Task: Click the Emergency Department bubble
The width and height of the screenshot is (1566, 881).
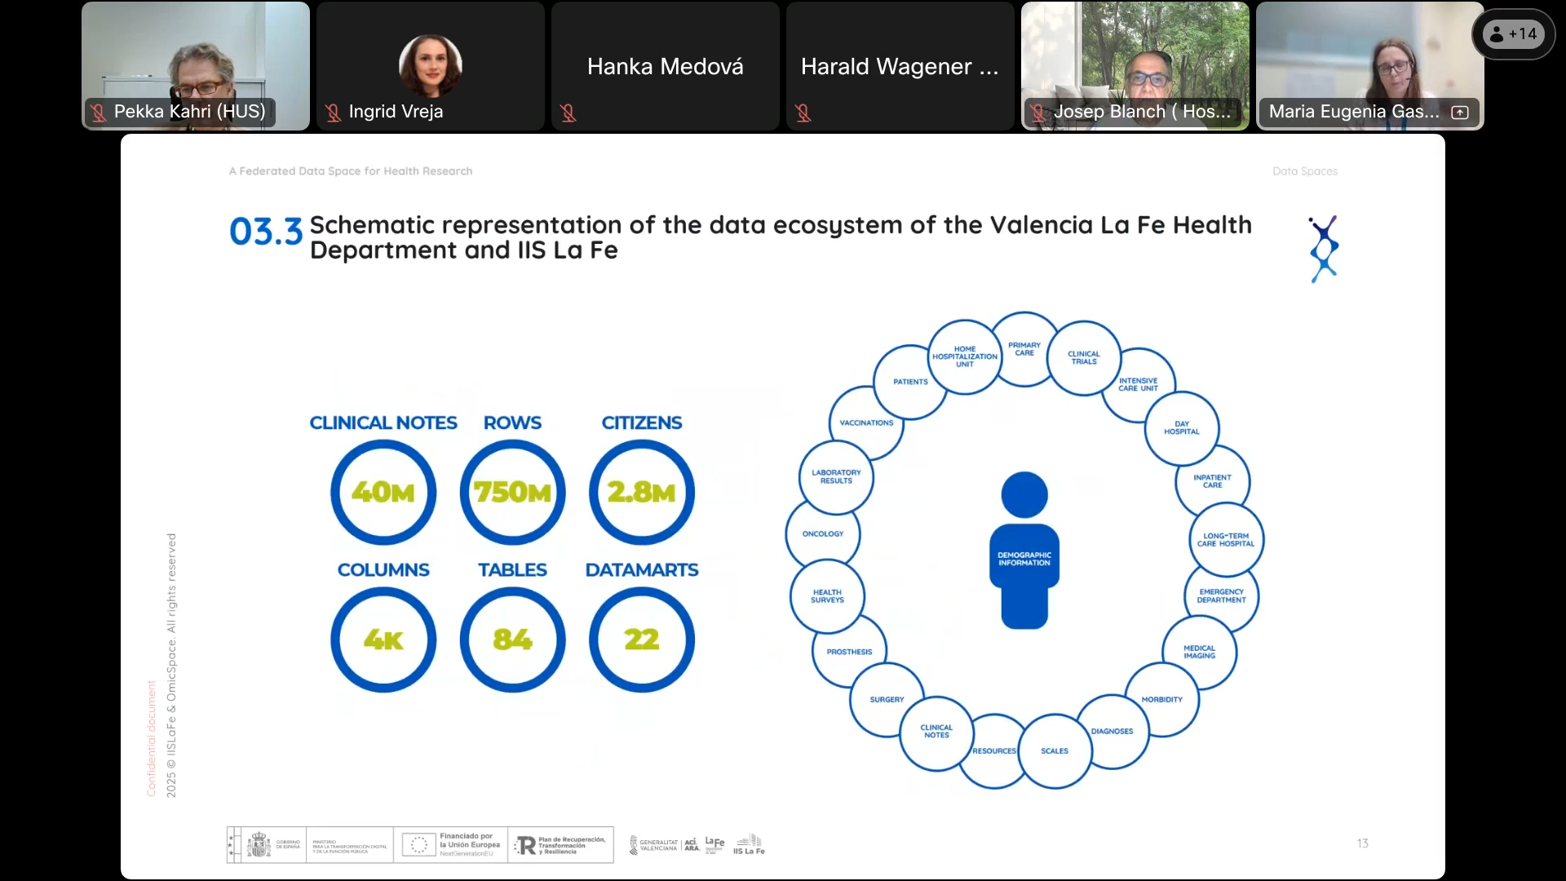Action: [1221, 595]
